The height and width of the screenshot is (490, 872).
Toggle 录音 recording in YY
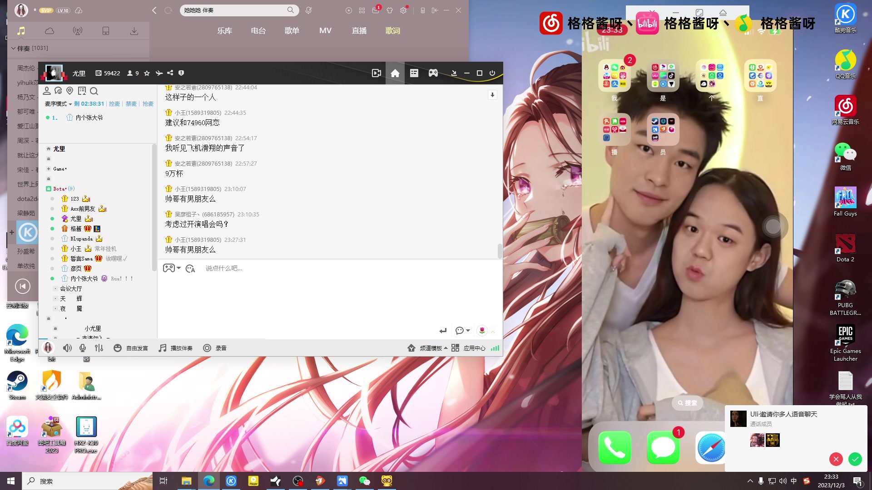[214, 348]
